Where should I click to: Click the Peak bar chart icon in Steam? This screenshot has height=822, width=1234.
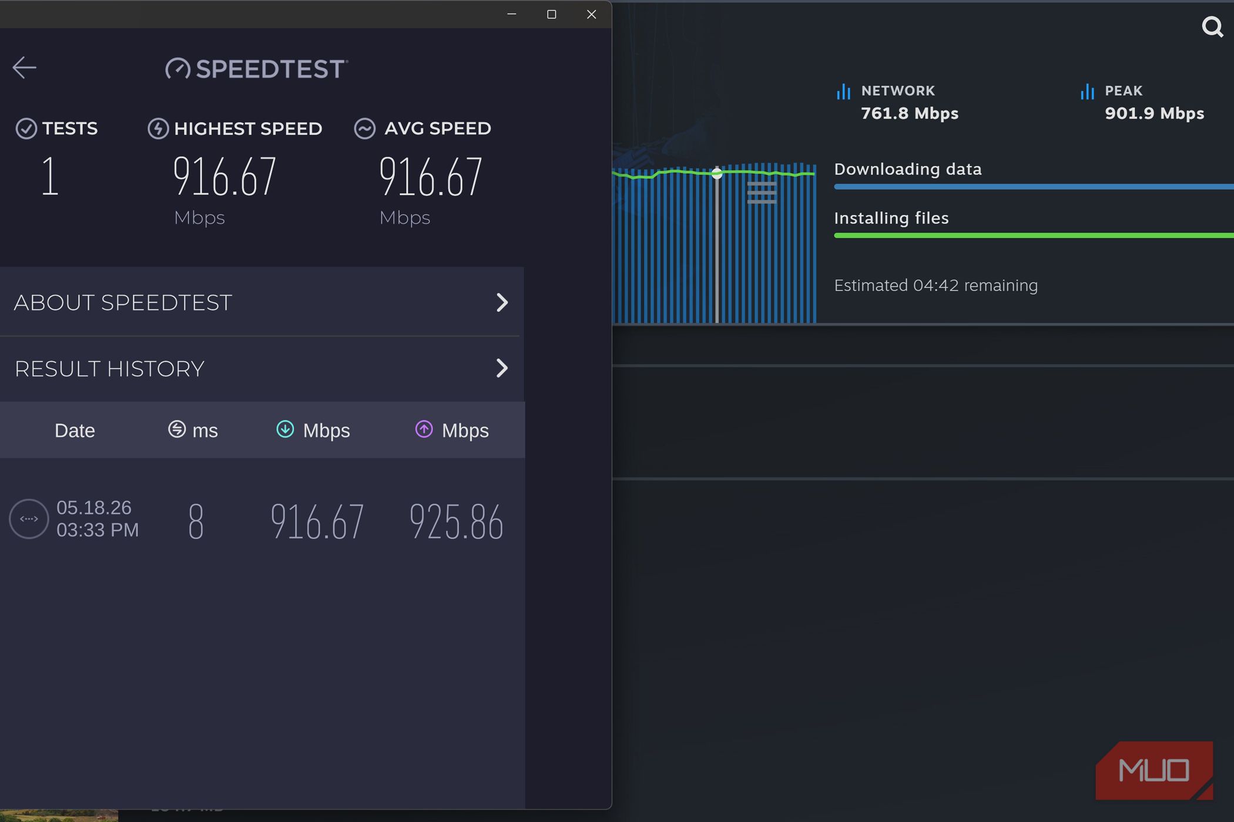coord(1088,92)
